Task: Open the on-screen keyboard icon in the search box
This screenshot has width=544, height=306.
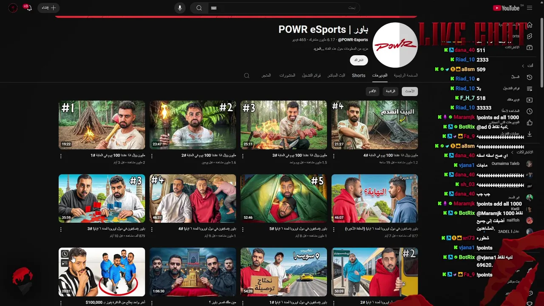Action: coord(214,8)
